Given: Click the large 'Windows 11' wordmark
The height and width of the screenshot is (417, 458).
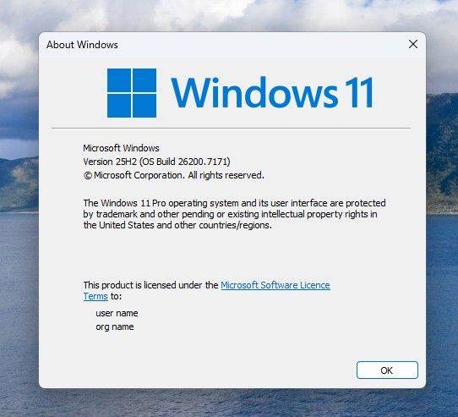Looking at the screenshot, I should (x=272, y=92).
